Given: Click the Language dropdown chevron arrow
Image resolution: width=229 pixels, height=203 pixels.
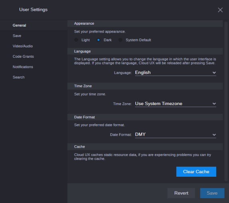Looking at the screenshot, I should point(214,72).
